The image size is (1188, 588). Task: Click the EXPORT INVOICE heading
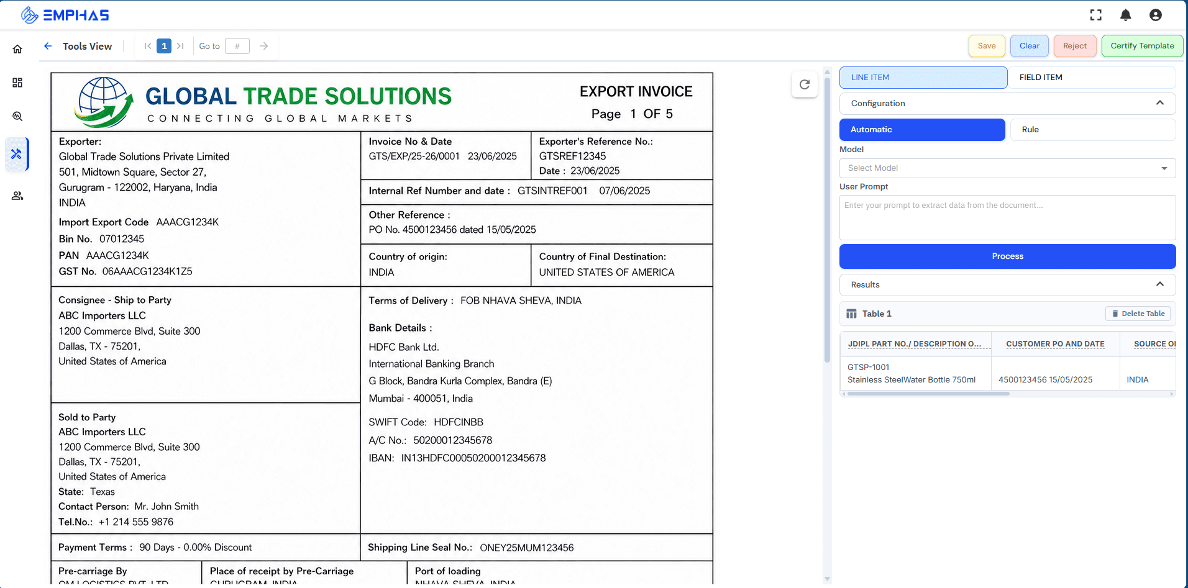pyautogui.click(x=636, y=92)
